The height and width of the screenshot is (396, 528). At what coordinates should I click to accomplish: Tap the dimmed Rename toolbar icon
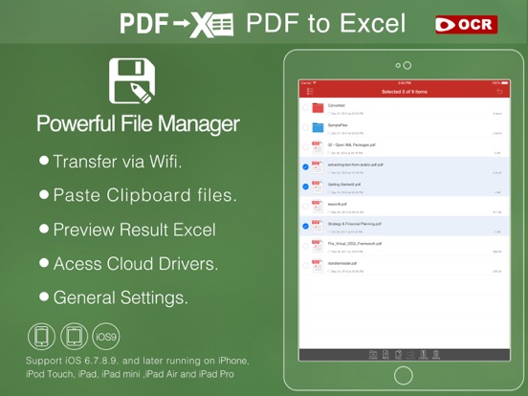point(410,355)
